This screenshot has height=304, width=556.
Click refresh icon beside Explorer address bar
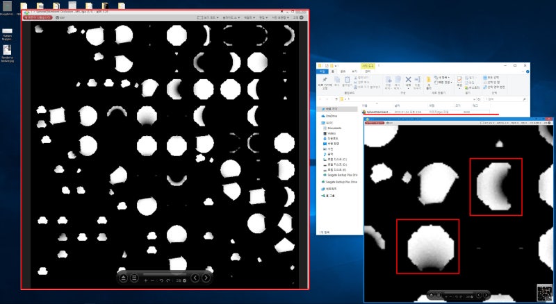pyautogui.click(x=479, y=99)
